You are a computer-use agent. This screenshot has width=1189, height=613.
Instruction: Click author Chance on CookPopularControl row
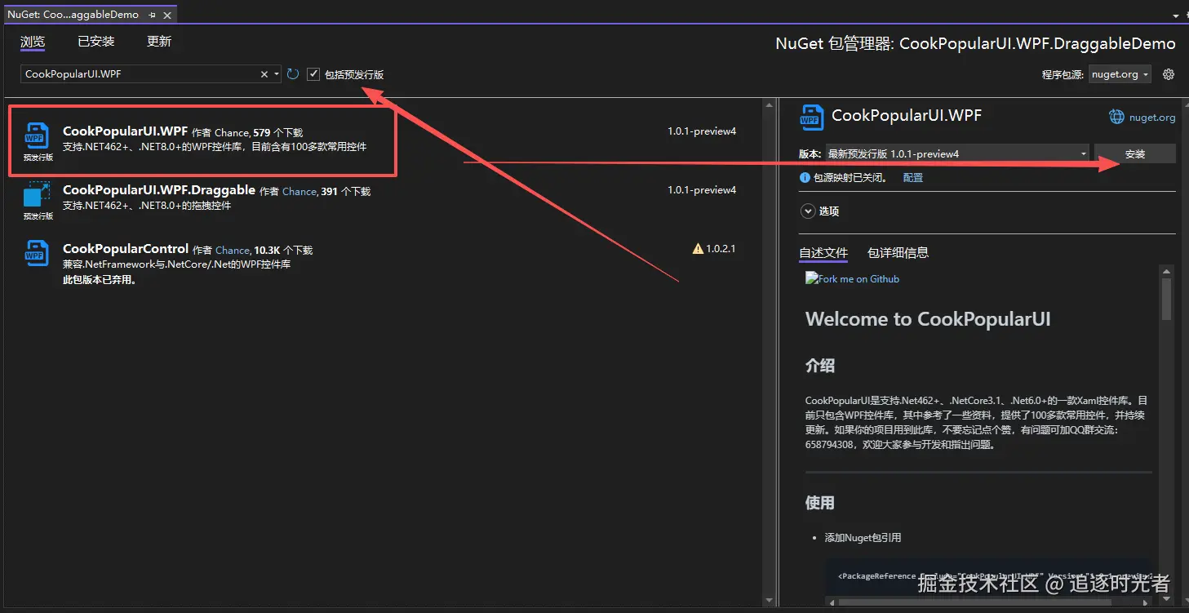233,251
